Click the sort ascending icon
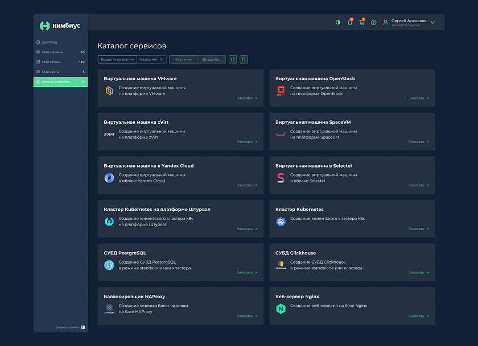 tap(233, 59)
